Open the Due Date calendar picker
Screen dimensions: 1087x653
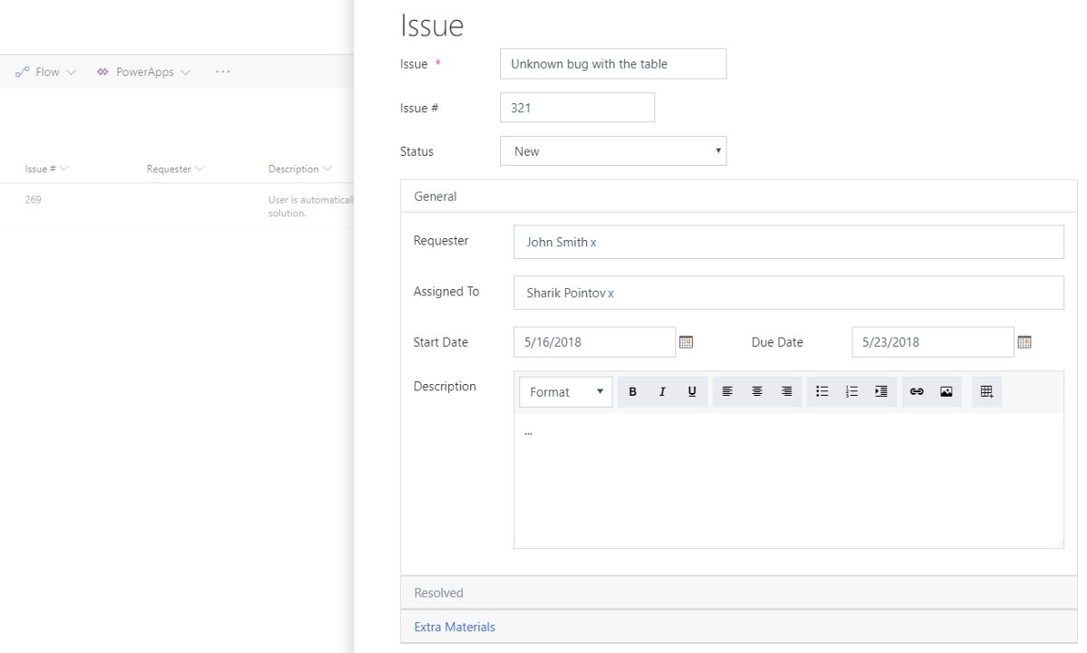1024,342
